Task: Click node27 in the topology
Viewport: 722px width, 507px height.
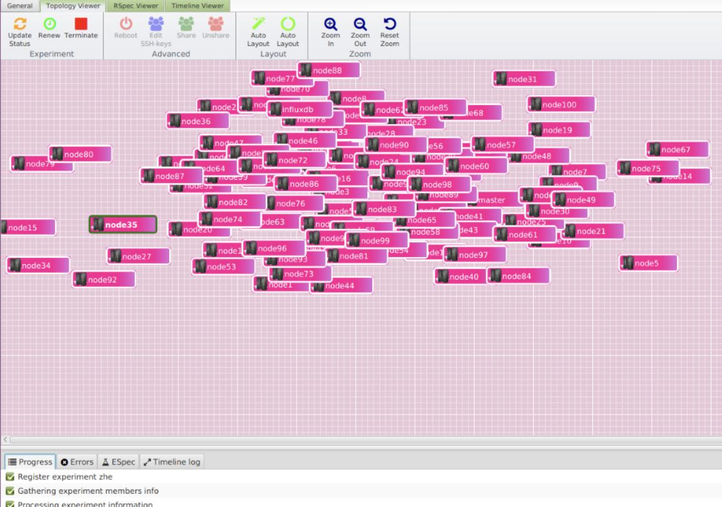Action: coord(139,256)
